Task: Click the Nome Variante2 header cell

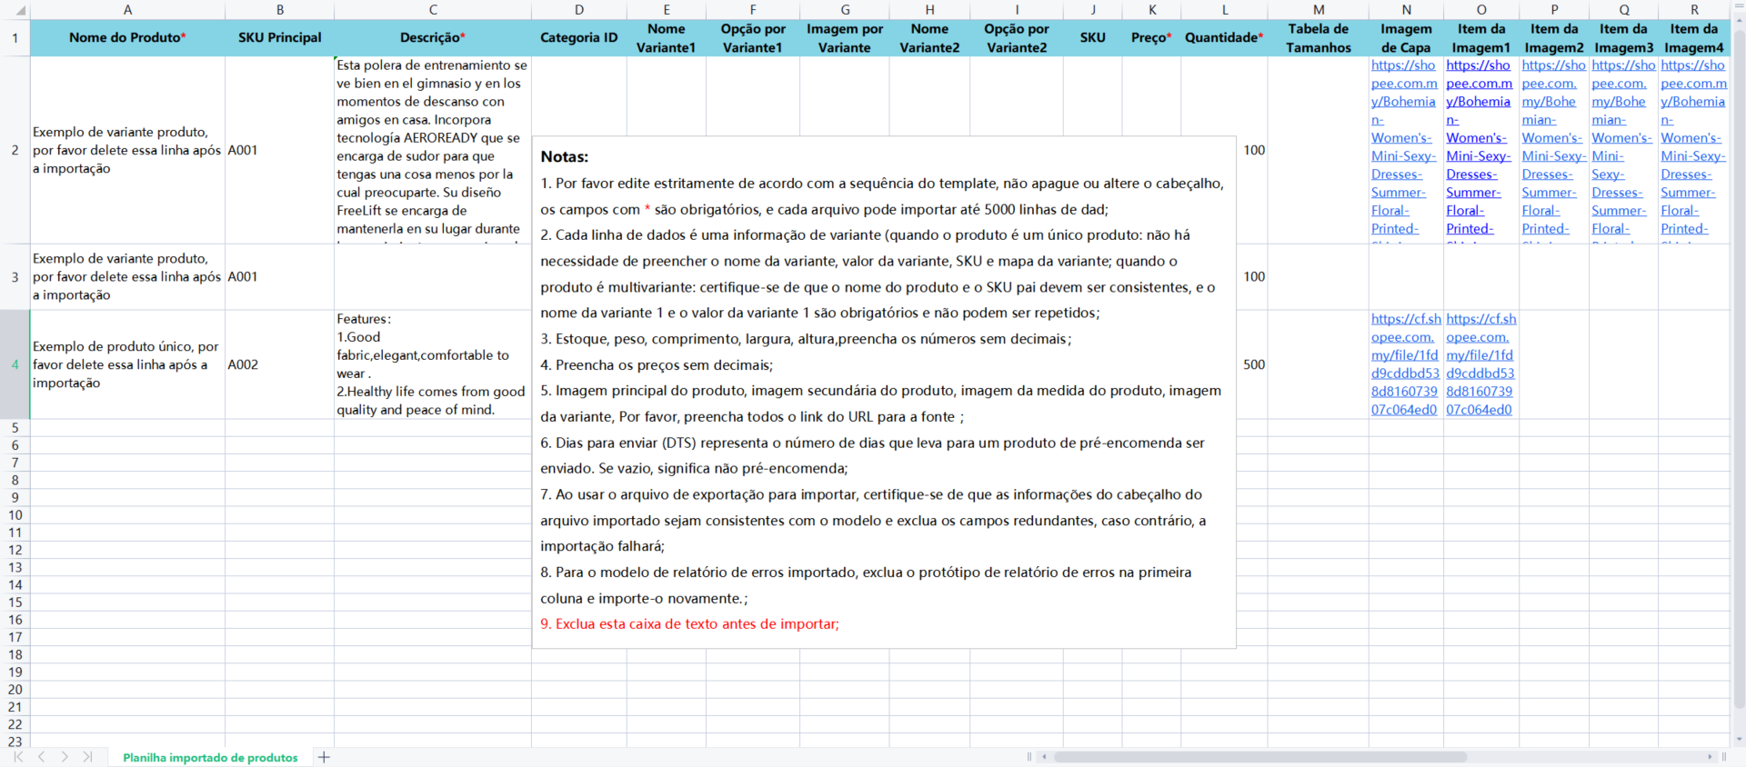Action: tap(930, 38)
